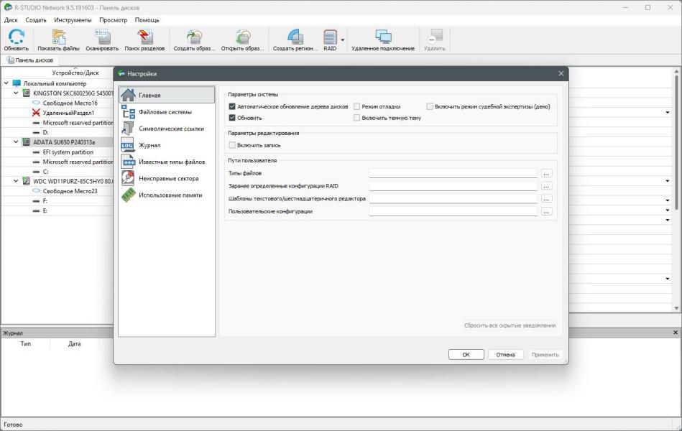682x431 pixels.
Task: Open the RAID toolbar dropdown arrow
Action: click(x=343, y=40)
